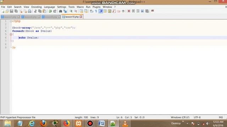This screenshot has width=227, height=127.
Task: Toggle the Word Wrap toolbar icon
Action: [x=92, y=11]
